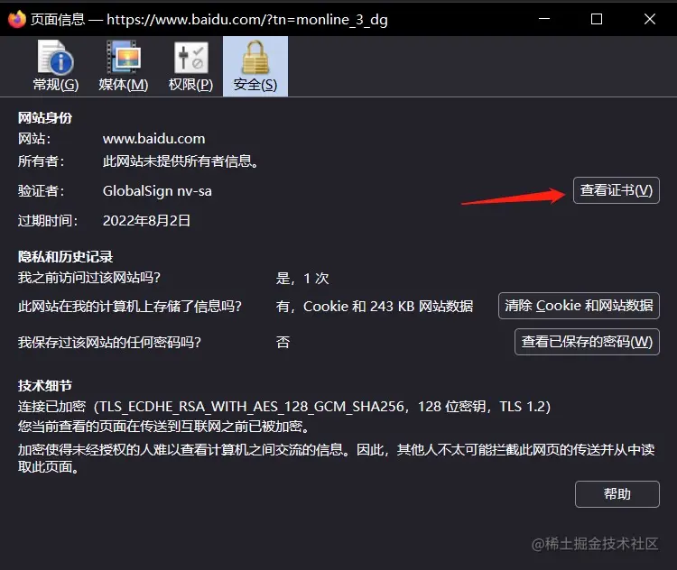Click the Help (帮助) button
The width and height of the screenshot is (677, 570).
click(x=617, y=494)
